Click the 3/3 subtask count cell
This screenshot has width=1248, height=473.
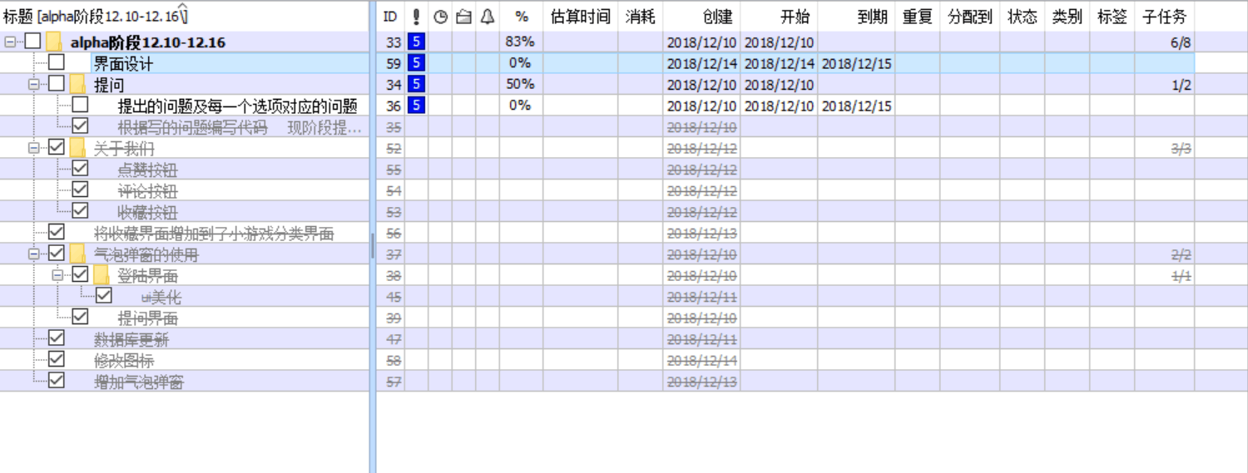pos(1165,148)
